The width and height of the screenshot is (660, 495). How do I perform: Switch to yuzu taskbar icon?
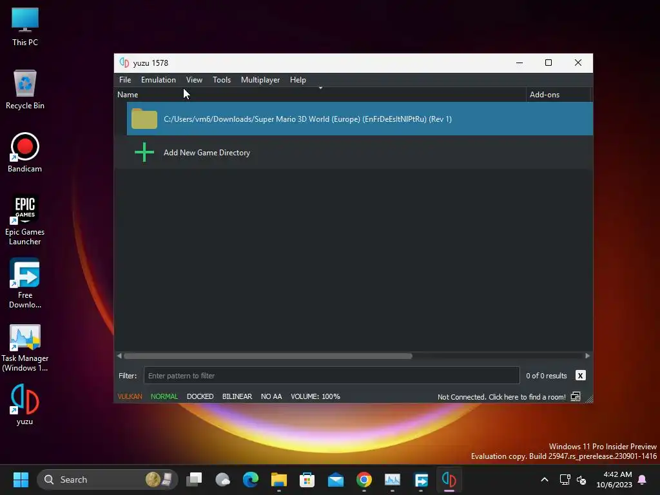[x=449, y=480]
